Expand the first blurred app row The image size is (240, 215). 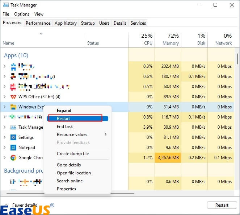(5, 66)
